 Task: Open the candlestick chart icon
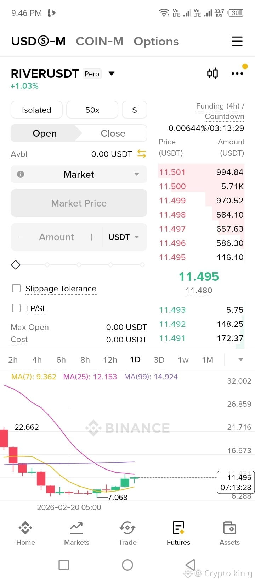point(212,73)
